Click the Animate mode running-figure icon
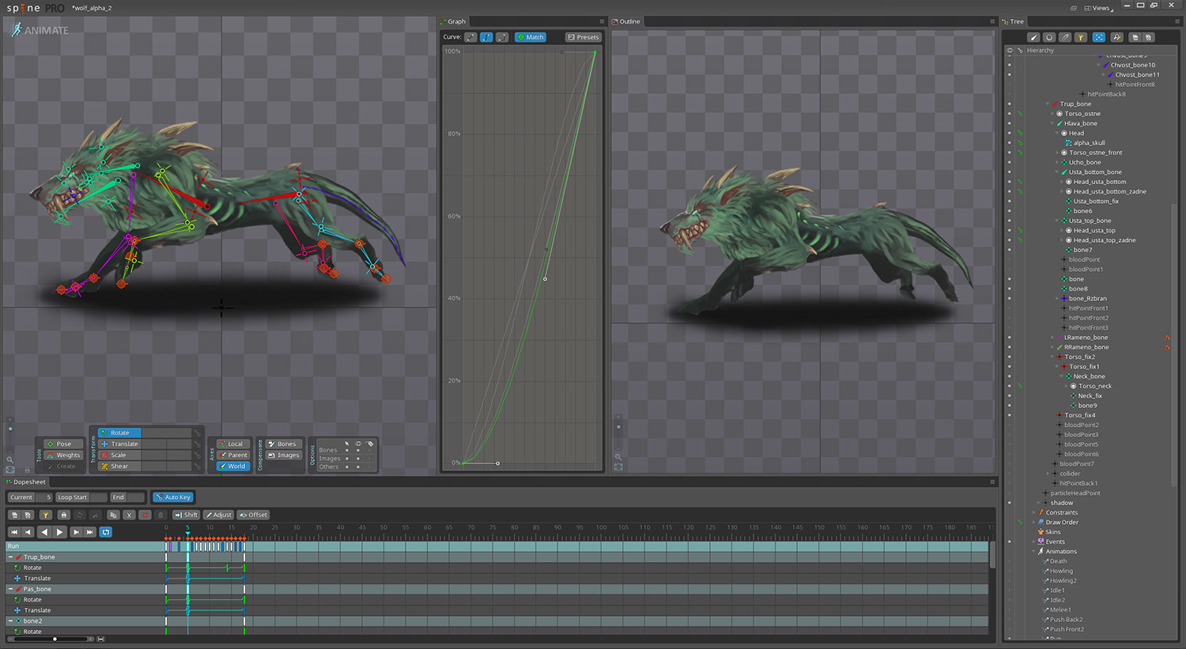Screen dimensions: 1186x649 pos(16,30)
